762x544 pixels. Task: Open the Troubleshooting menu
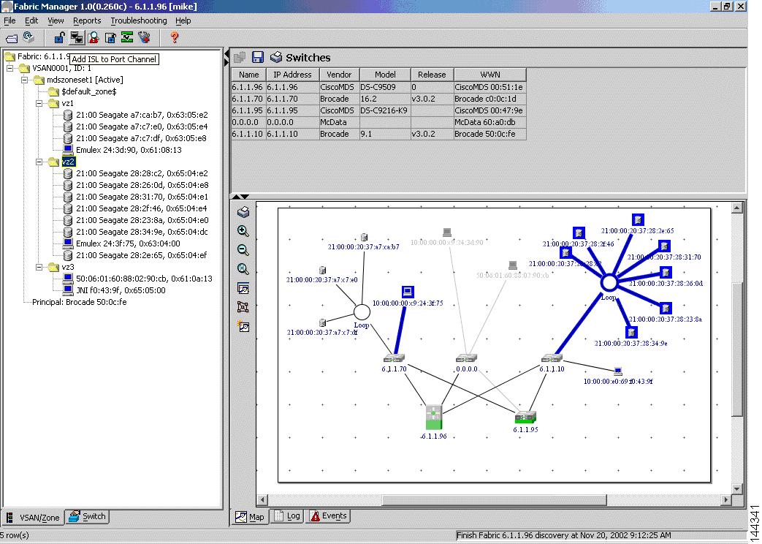(139, 20)
